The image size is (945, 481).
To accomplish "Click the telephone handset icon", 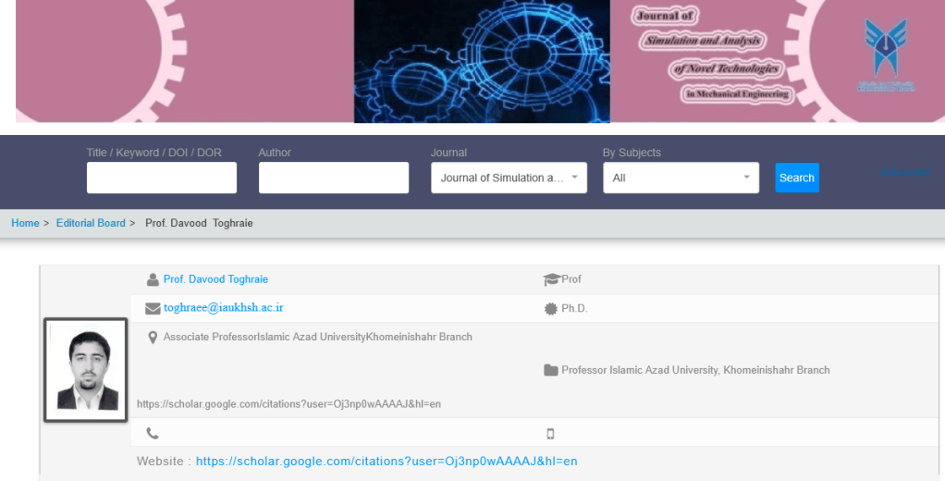I will coord(153,433).
